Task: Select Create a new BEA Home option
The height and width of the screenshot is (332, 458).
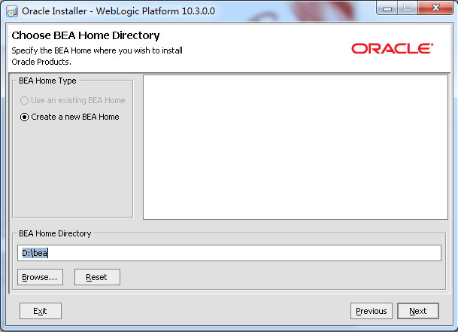Action: click(69, 117)
